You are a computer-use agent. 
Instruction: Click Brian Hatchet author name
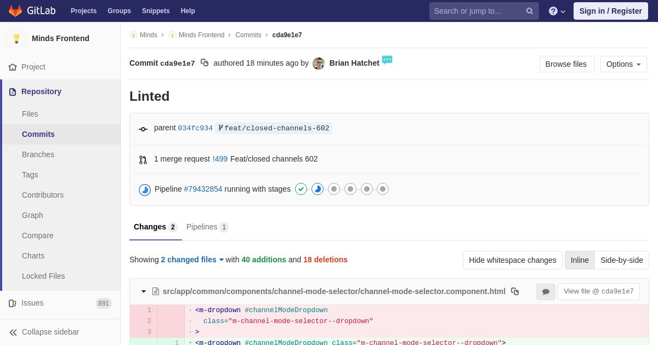[x=354, y=63]
